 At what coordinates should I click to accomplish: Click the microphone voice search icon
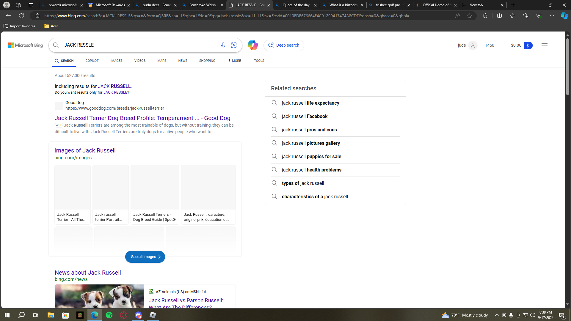223,45
